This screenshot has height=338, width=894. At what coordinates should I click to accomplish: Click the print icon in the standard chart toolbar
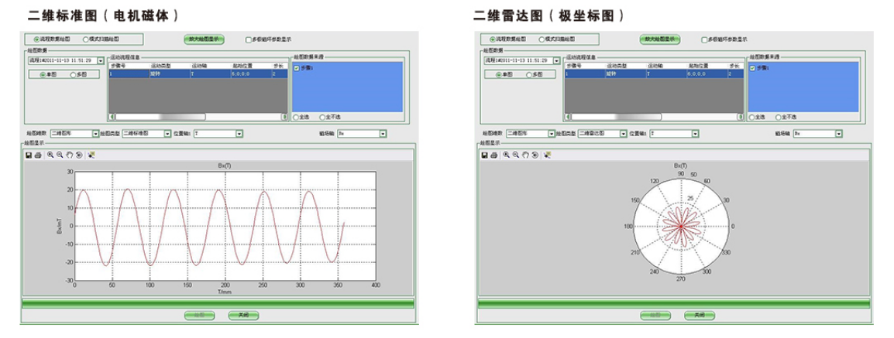(38, 155)
